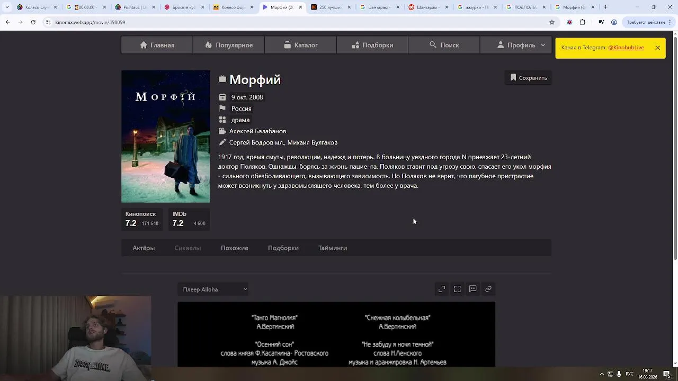Viewport: 678px width, 381px height.
Task: Switch to the Сиквелы tab
Action: click(x=188, y=248)
